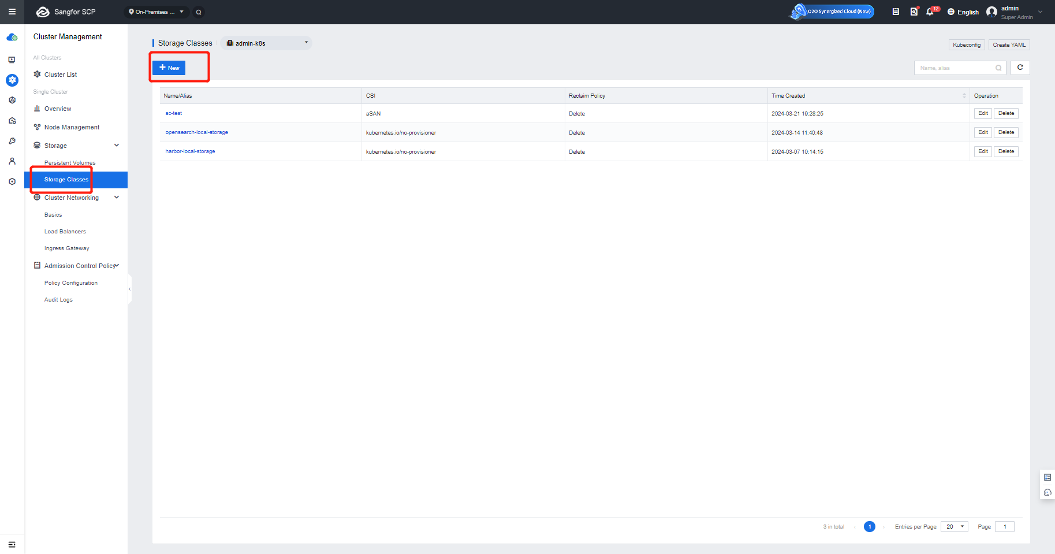
Task: Open the On-Premises location dropdown
Action: [x=156, y=12]
